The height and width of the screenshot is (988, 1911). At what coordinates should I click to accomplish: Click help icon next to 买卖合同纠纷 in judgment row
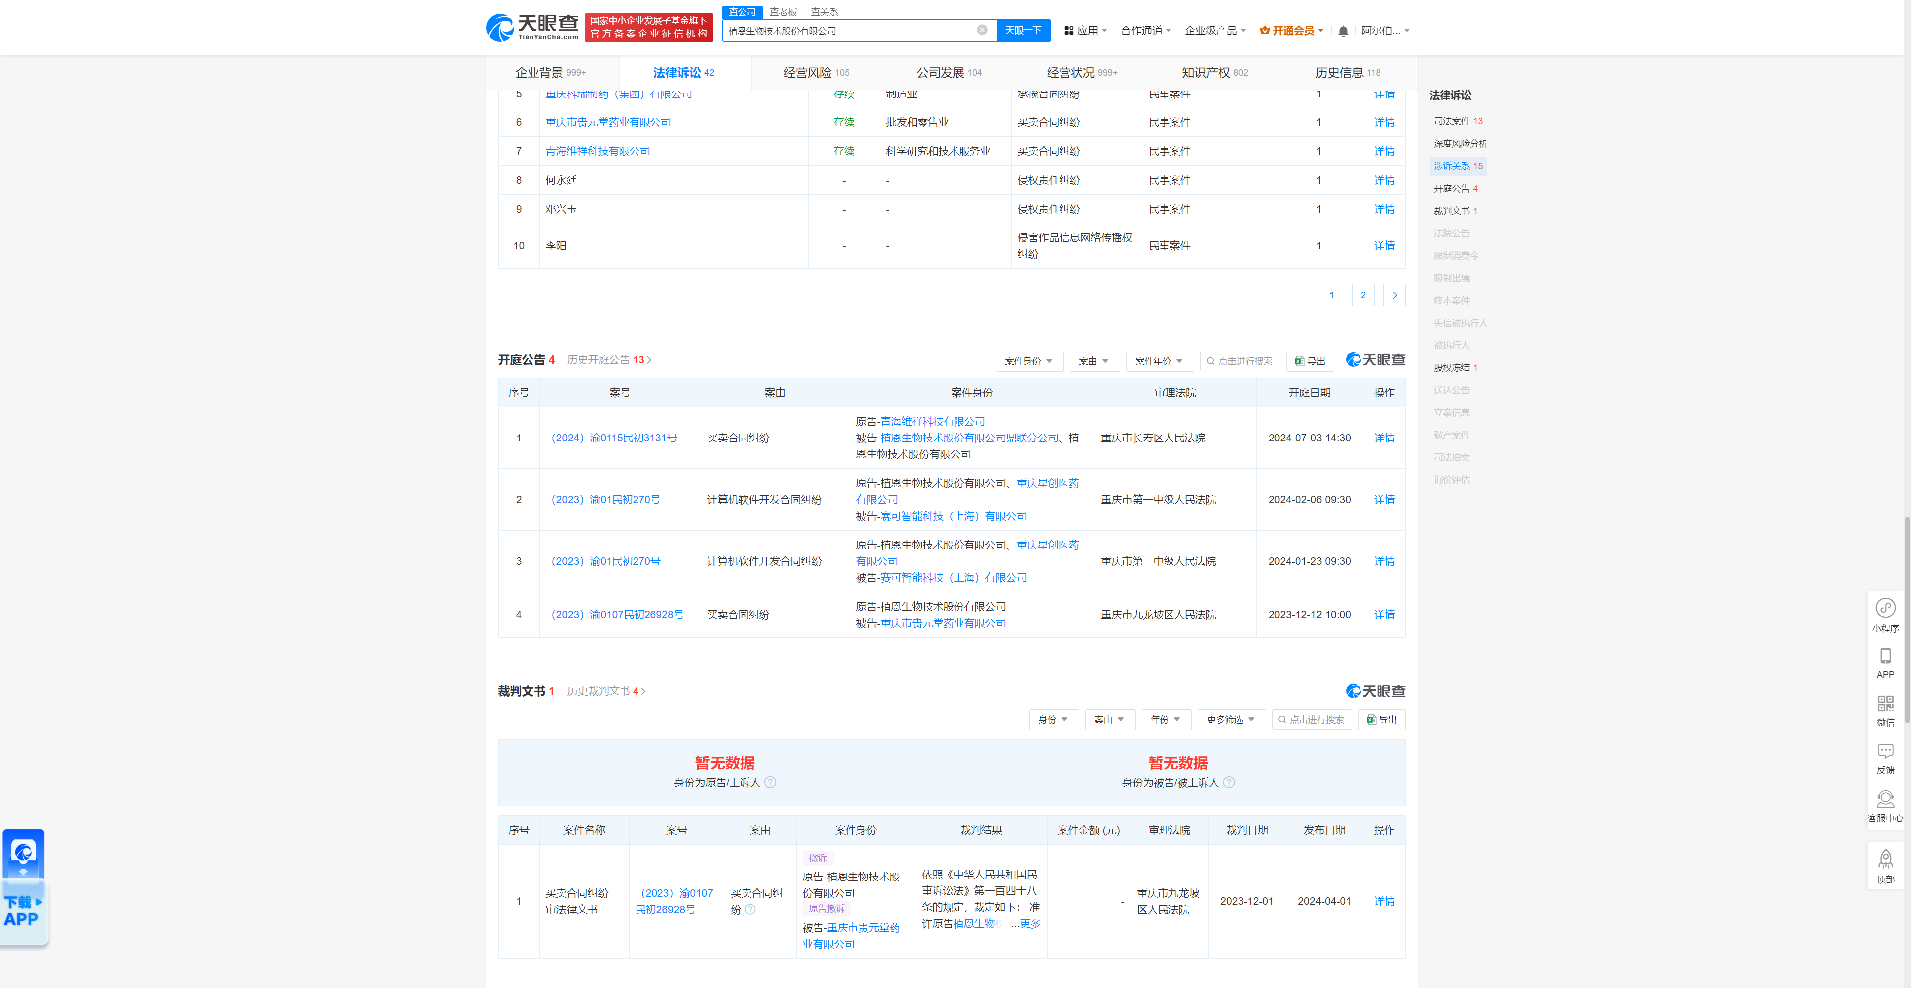coord(750,909)
